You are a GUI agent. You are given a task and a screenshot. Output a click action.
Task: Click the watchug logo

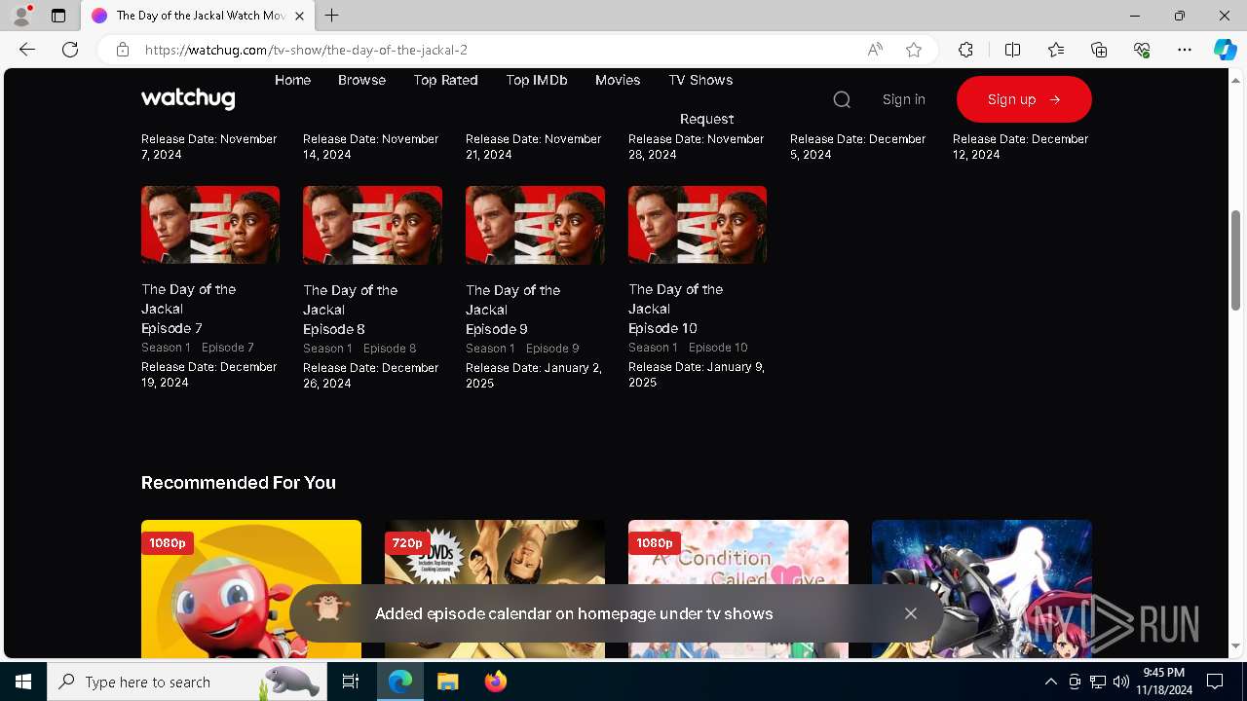click(x=188, y=98)
